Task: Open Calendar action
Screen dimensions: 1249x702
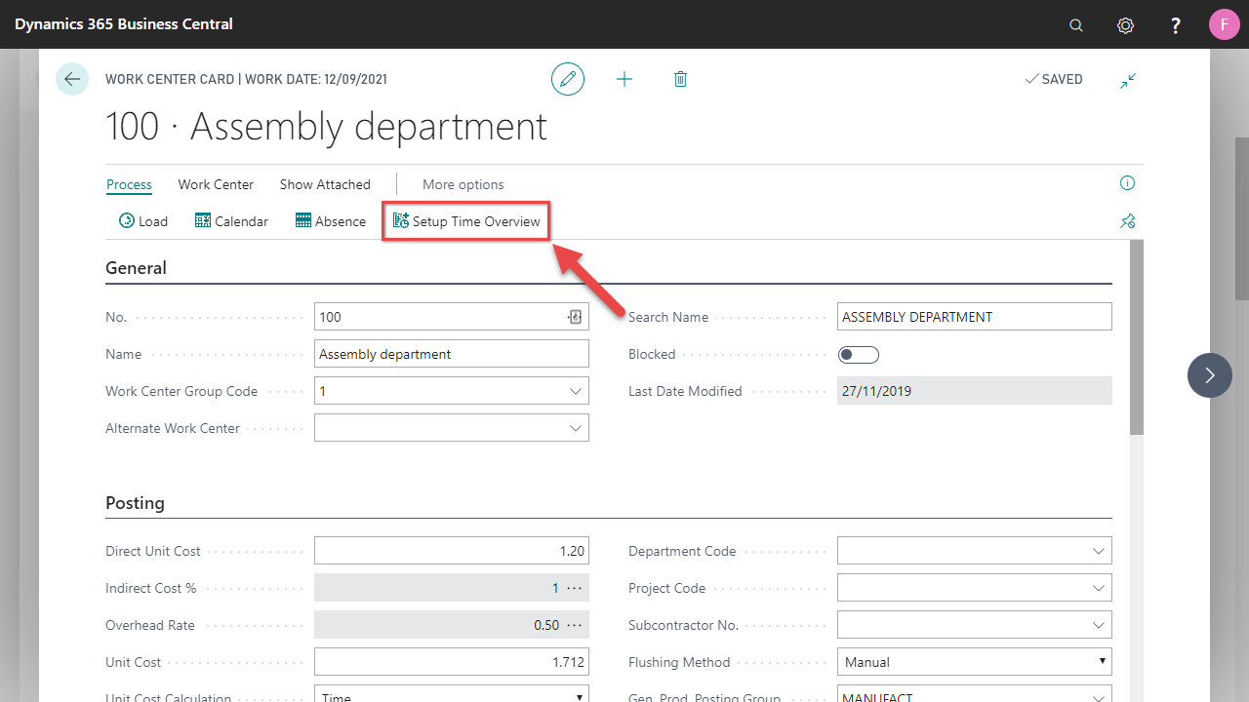Action: (231, 221)
